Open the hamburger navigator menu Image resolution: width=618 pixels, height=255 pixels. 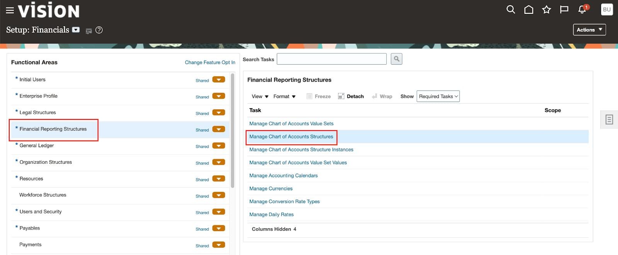[x=10, y=10]
